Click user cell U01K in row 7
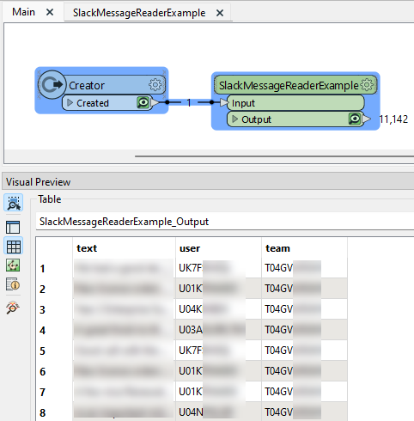Viewport: 414px width, 421px height. [x=218, y=392]
